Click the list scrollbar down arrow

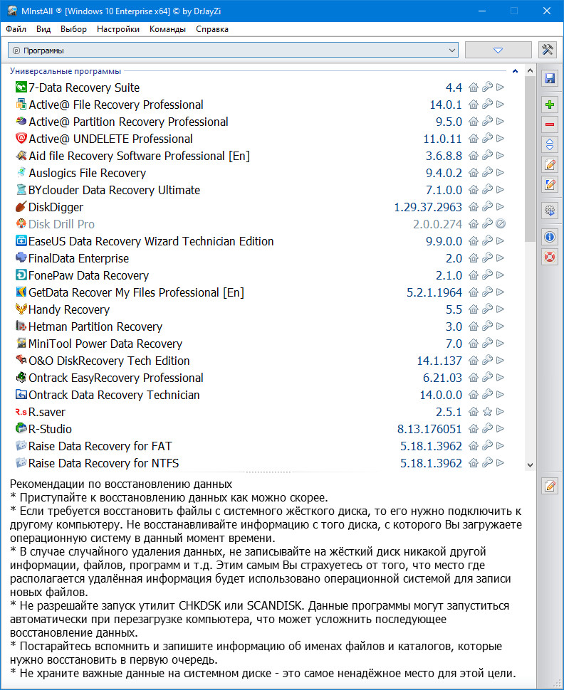pyautogui.click(x=530, y=465)
